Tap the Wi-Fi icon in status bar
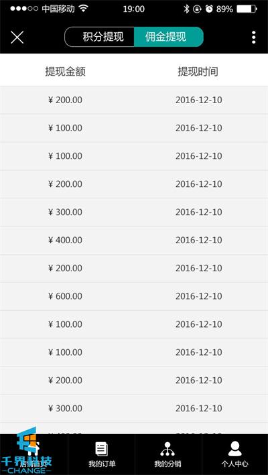 pyautogui.click(x=83, y=9)
